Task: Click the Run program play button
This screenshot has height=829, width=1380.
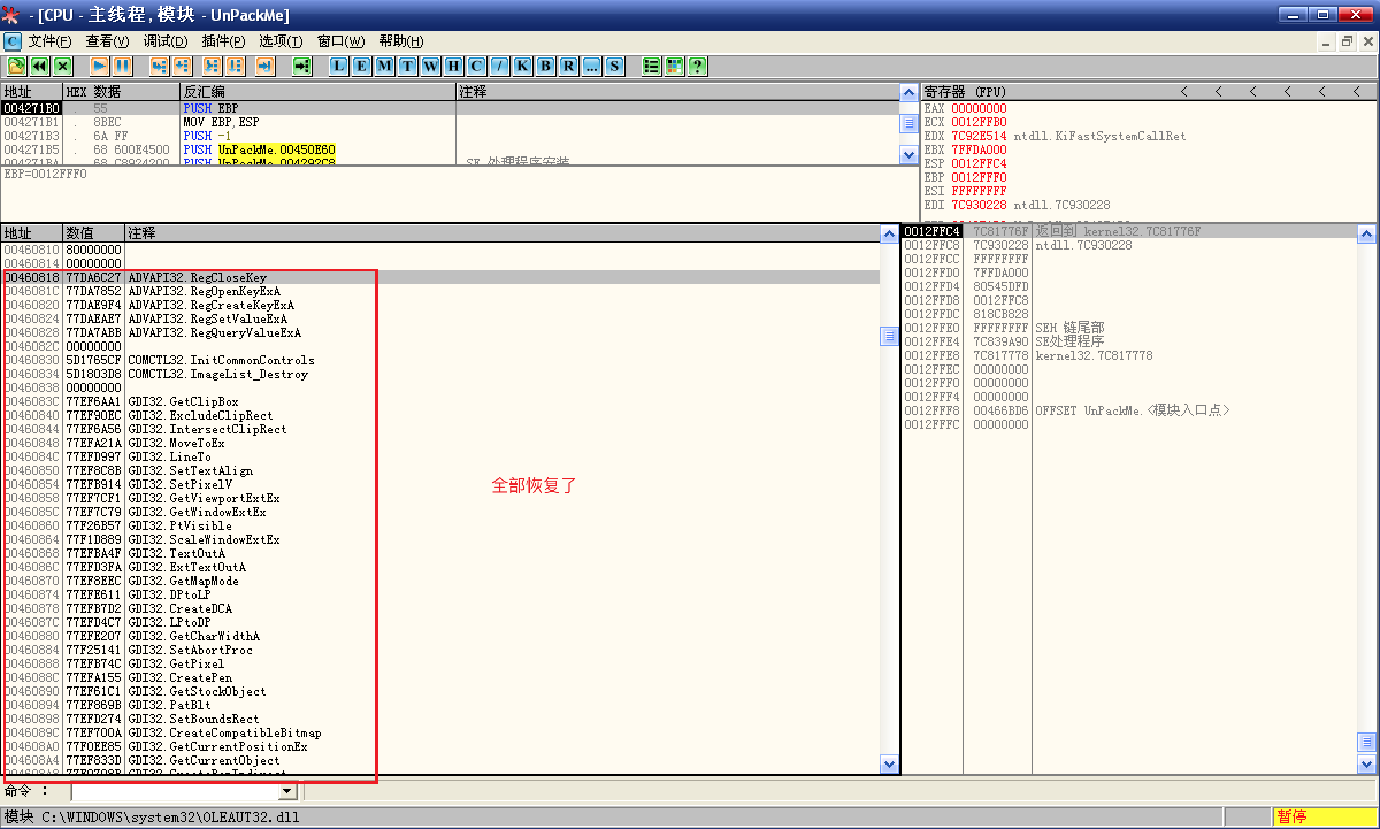Action: pyautogui.click(x=99, y=67)
